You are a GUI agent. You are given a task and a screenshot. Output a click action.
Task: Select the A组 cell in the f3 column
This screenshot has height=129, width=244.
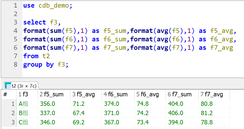[x=23, y=104]
